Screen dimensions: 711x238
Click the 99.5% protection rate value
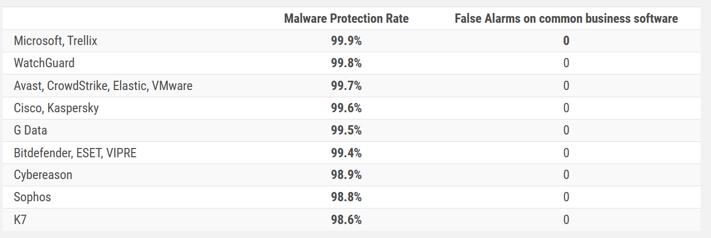click(346, 130)
